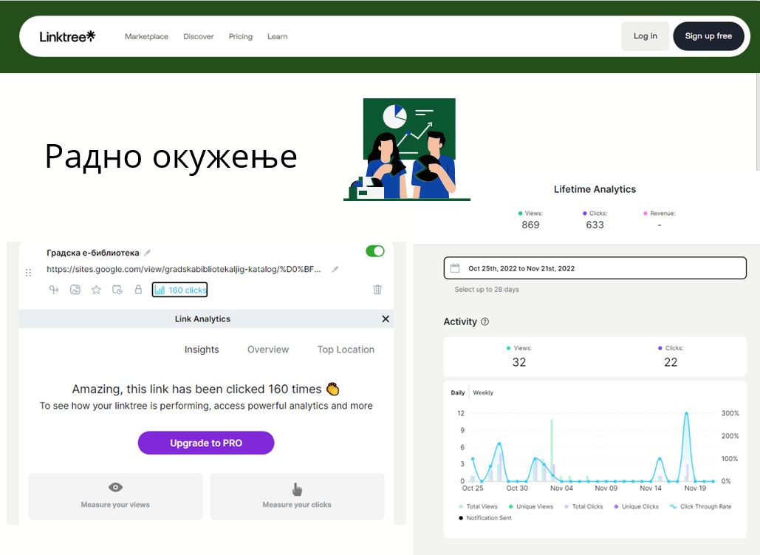Delete the link with the trash icon
This screenshot has height=555, width=760.
tap(377, 290)
